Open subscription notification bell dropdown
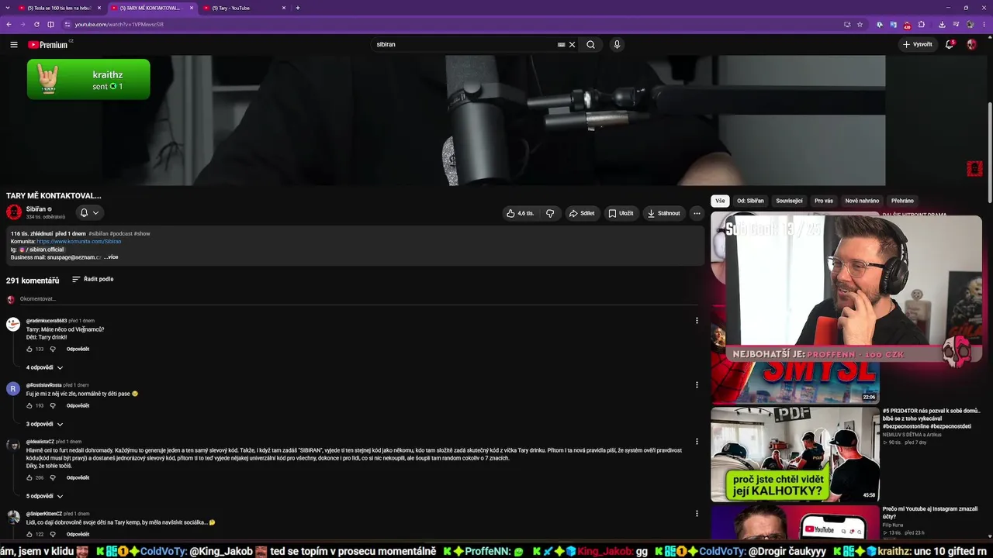Screen dimensions: 993x558 [89, 212]
